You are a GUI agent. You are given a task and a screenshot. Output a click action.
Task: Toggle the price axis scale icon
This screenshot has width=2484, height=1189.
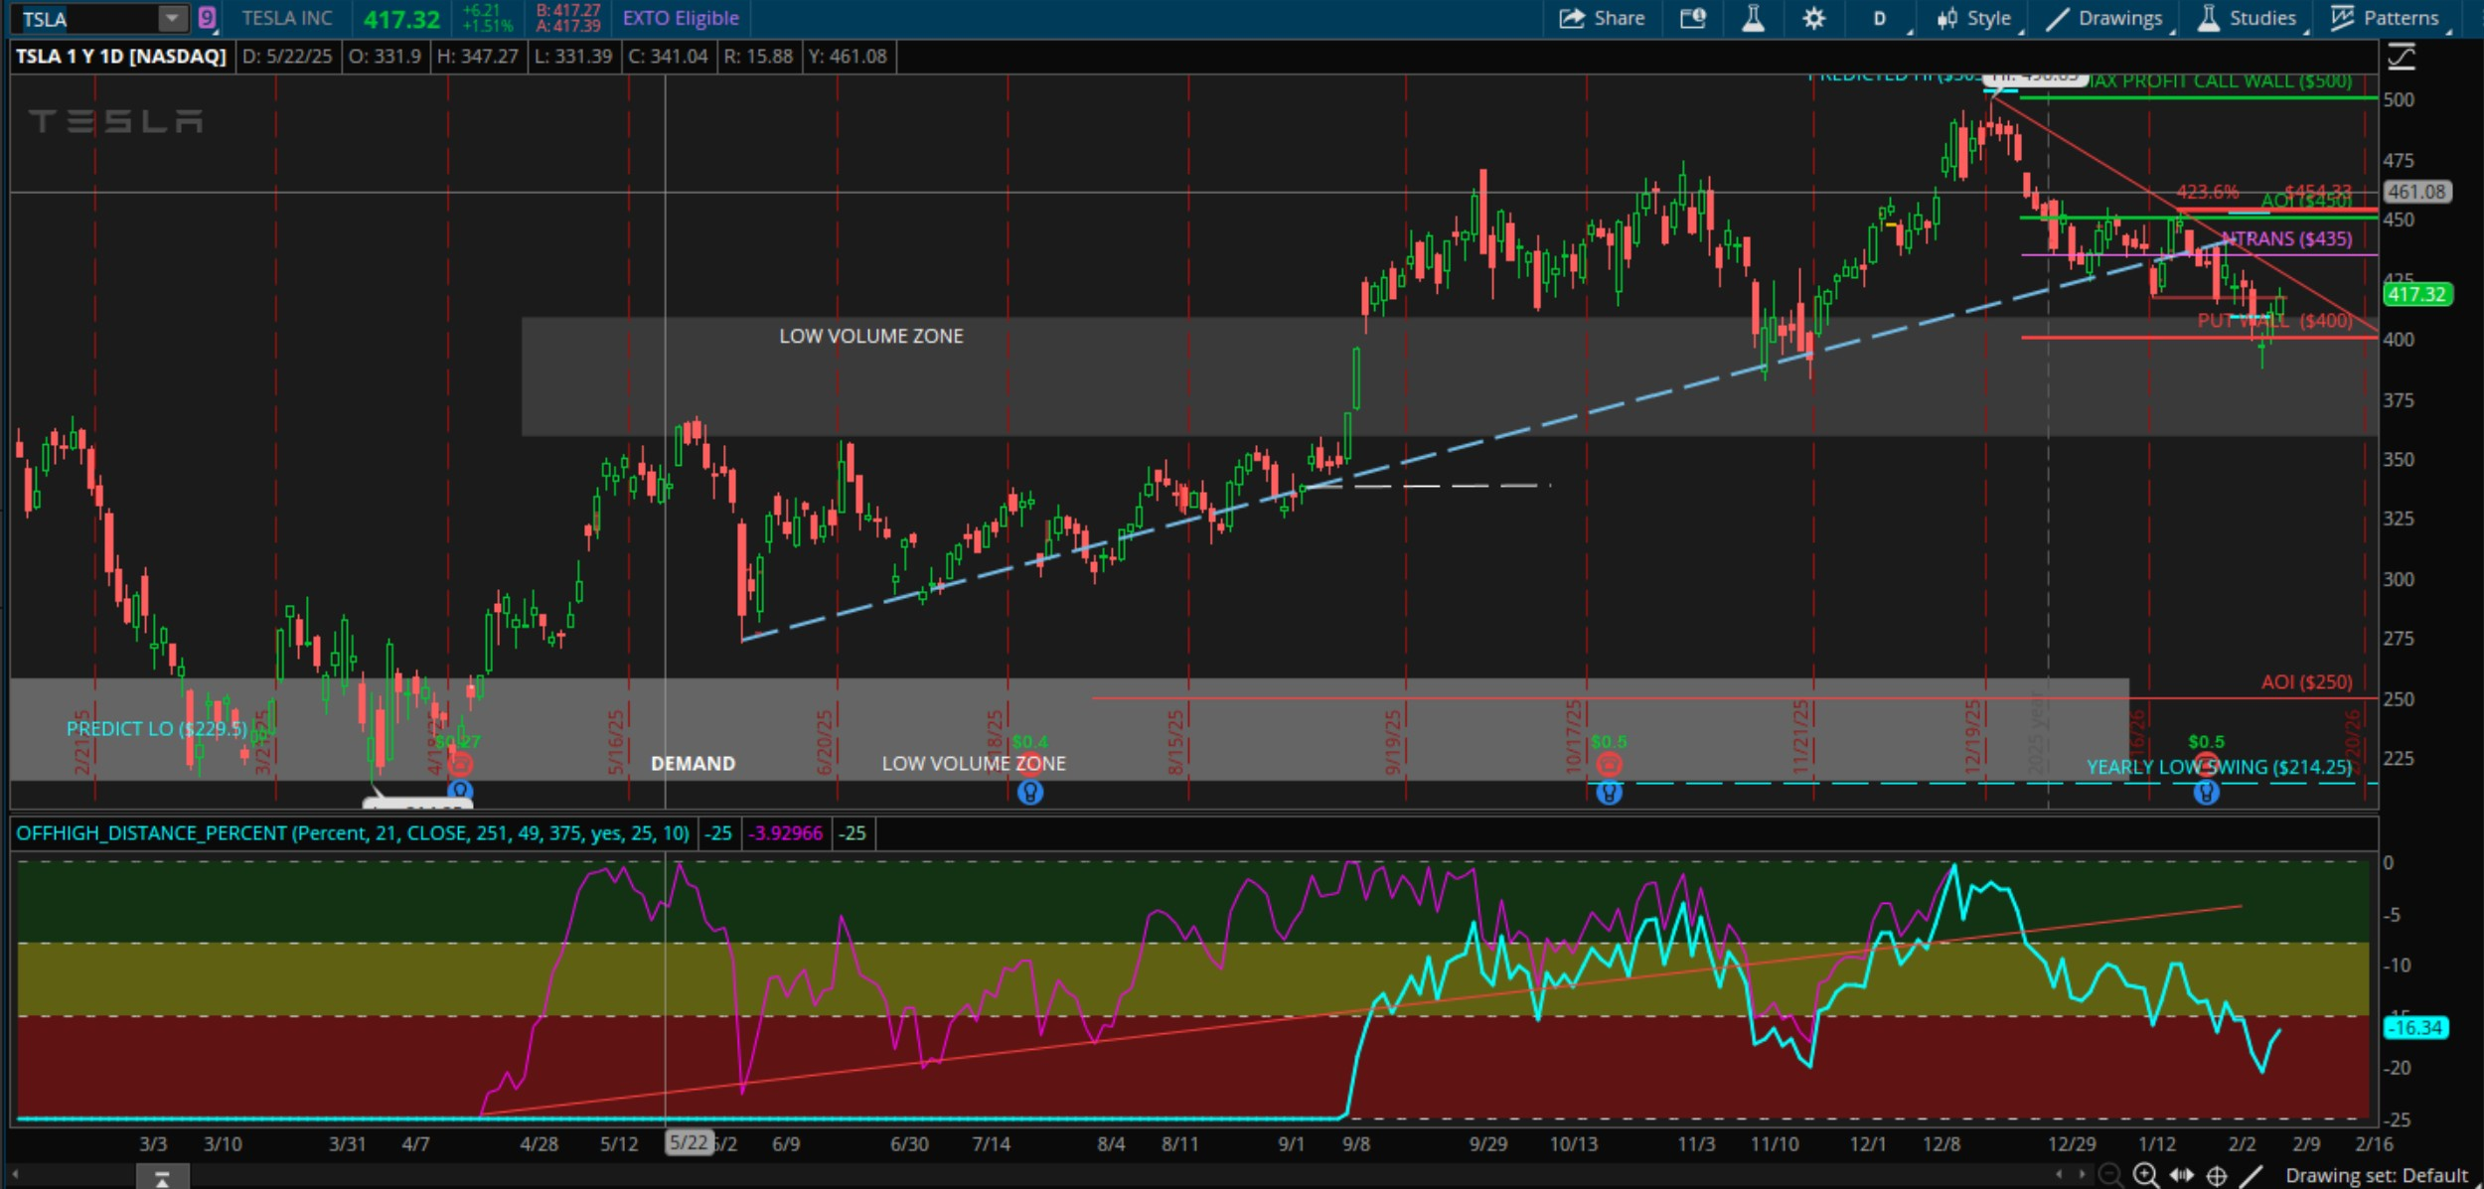pyautogui.click(x=2402, y=57)
